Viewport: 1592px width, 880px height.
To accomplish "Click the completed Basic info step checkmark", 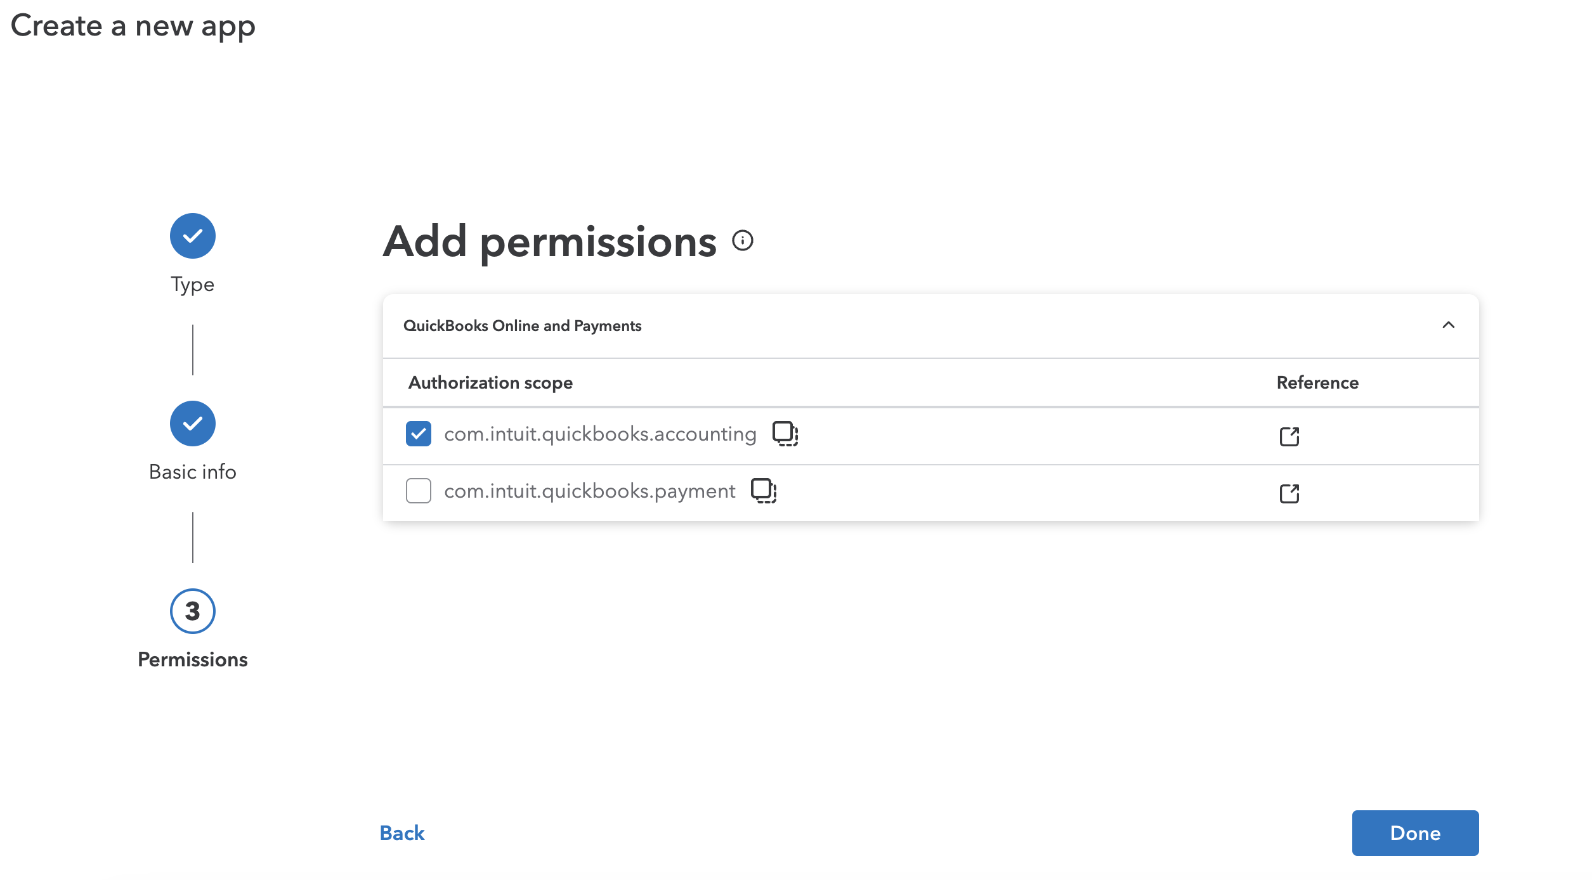I will coord(193,424).
